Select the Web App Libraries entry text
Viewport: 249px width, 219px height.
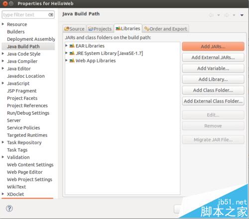(96, 61)
